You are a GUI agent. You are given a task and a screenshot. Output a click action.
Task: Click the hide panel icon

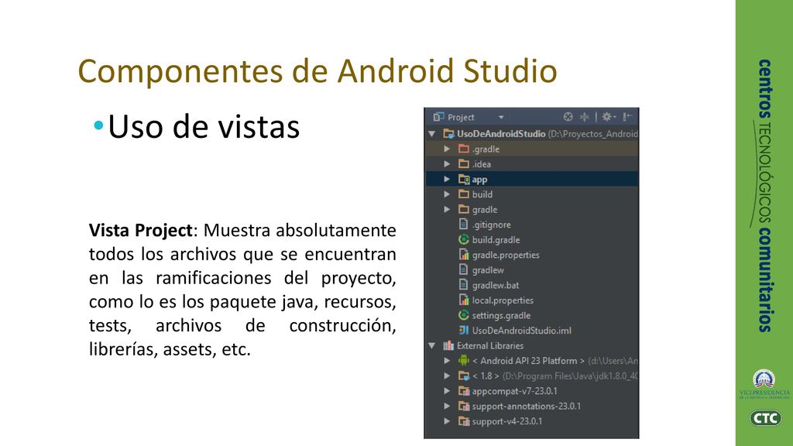tap(627, 117)
